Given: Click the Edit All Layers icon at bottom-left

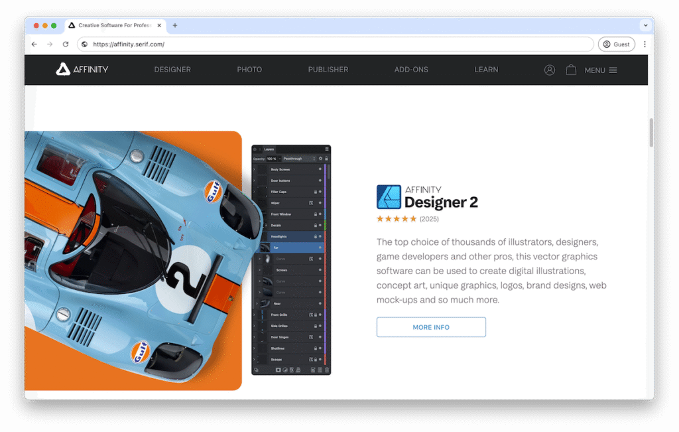Looking at the screenshot, I should pos(257,370).
